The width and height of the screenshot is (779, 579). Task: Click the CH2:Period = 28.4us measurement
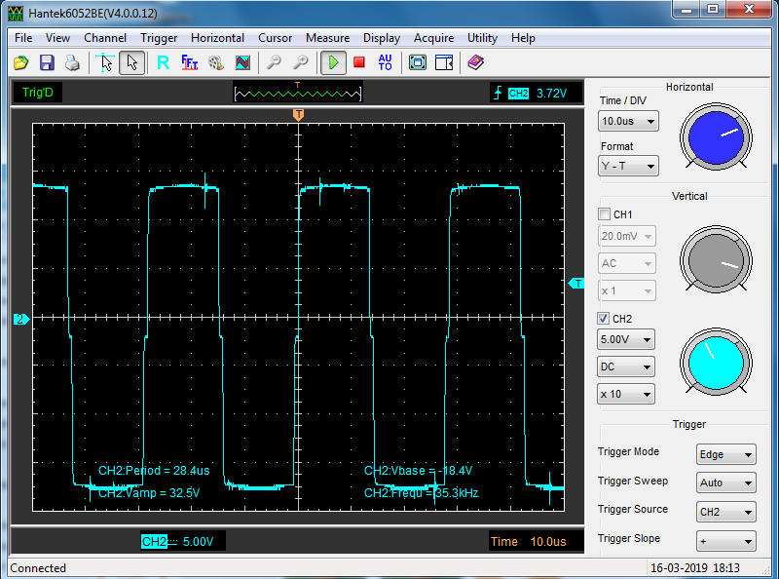pos(154,471)
